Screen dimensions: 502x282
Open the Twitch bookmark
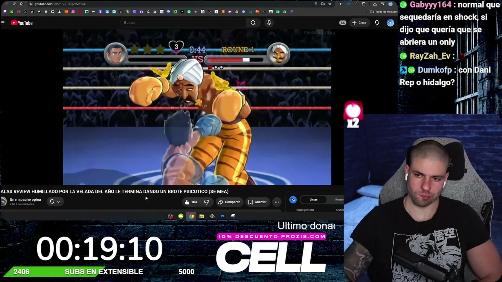[x=5, y=12]
